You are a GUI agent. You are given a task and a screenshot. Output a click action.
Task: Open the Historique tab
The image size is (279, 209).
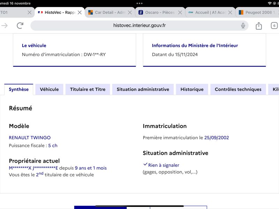192,90
